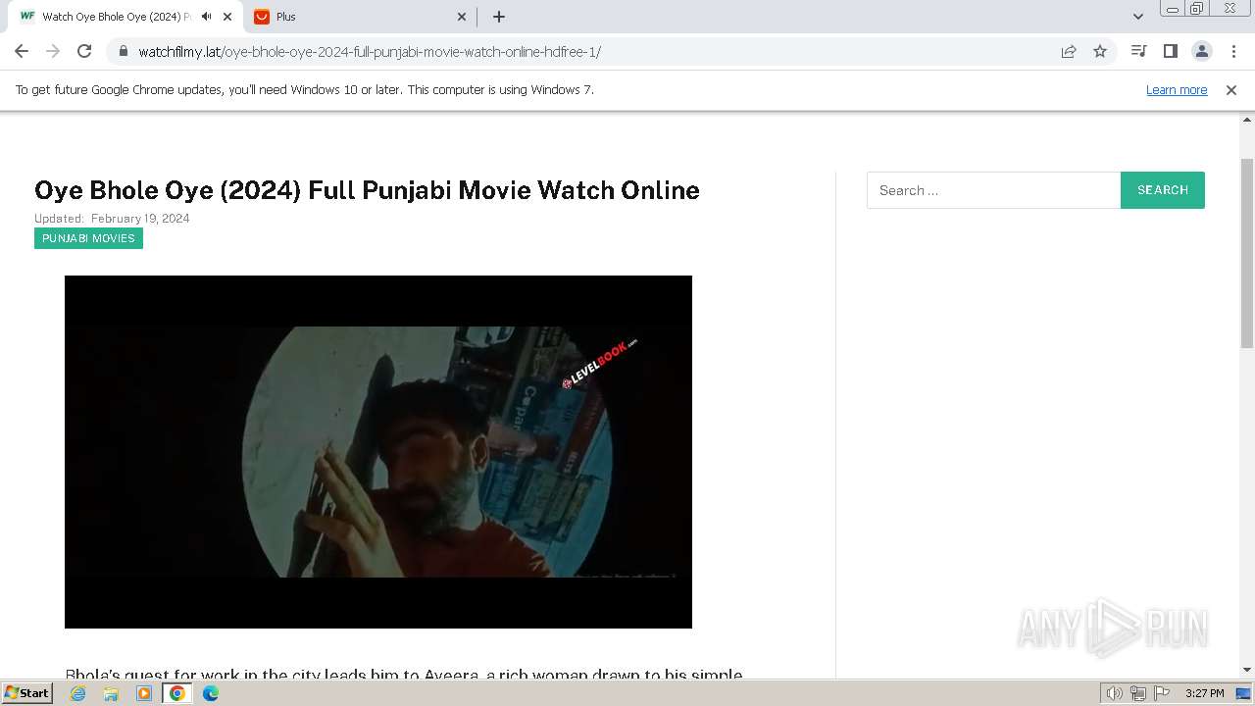The height and width of the screenshot is (706, 1255).
Task: Open the Punjabi Movies category tag
Action: pos(88,238)
